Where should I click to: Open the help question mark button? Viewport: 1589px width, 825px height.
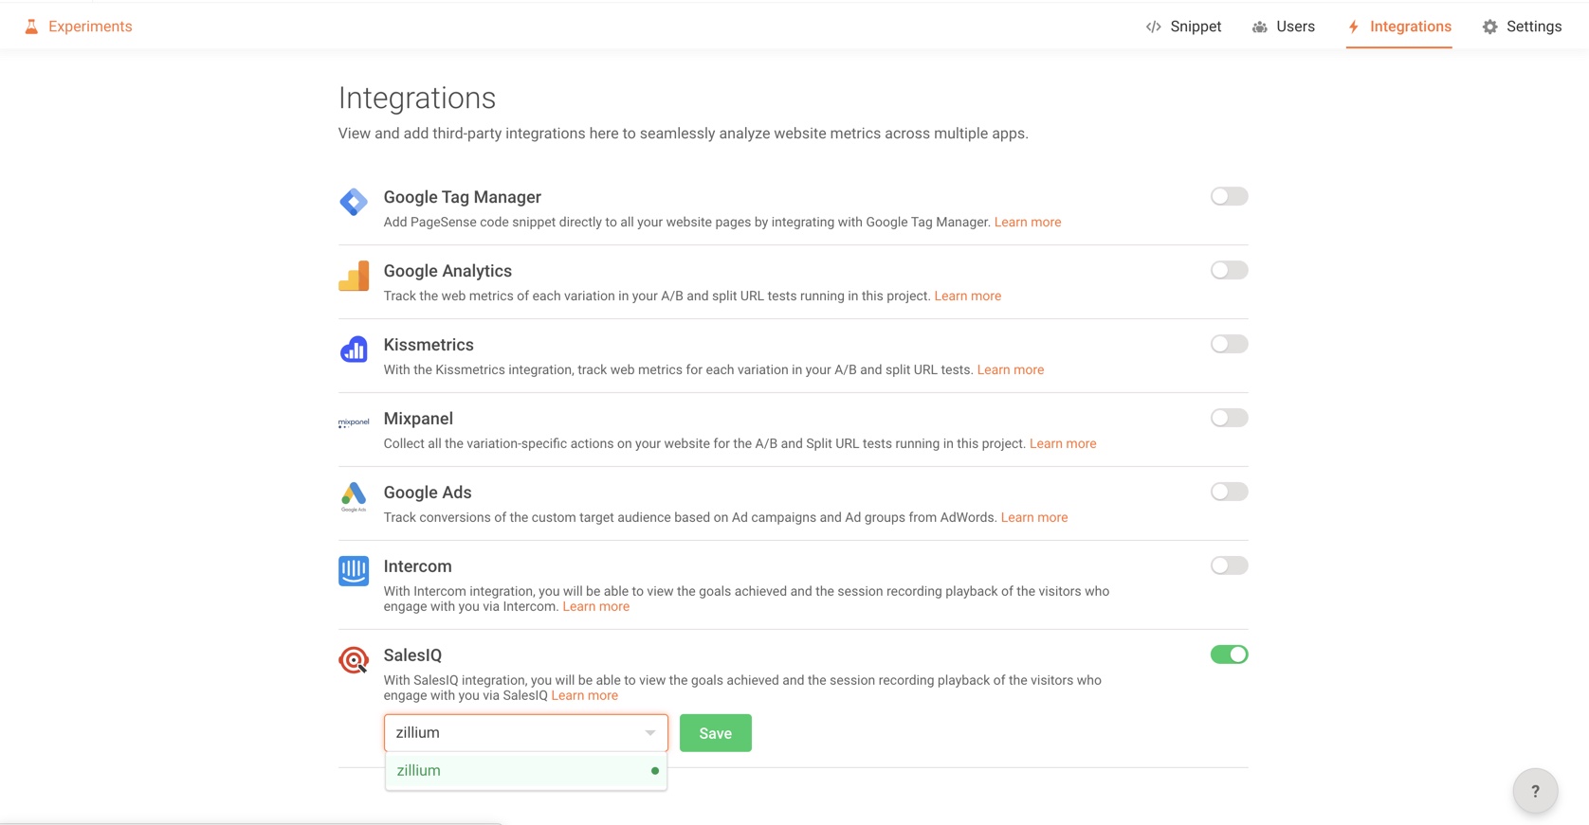(1535, 791)
